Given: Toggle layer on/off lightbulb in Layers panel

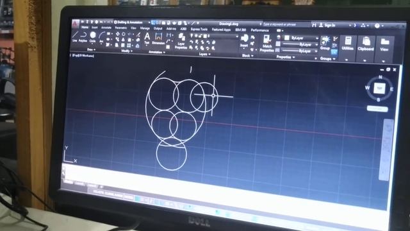Looking at the screenshot, I should click(x=192, y=35).
